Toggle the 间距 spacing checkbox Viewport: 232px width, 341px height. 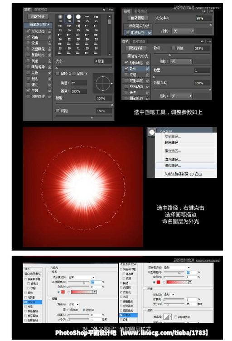(x=58, y=110)
